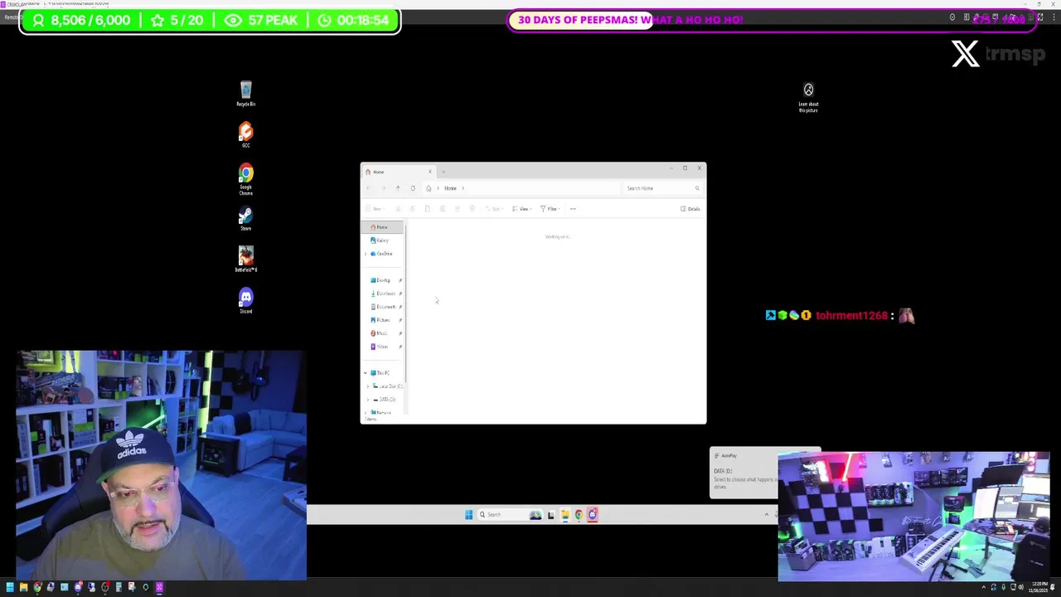The height and width of the screenshot is (597, 1061).
Task: Open Calculator on local taskbar
Action: coord(119,587)
